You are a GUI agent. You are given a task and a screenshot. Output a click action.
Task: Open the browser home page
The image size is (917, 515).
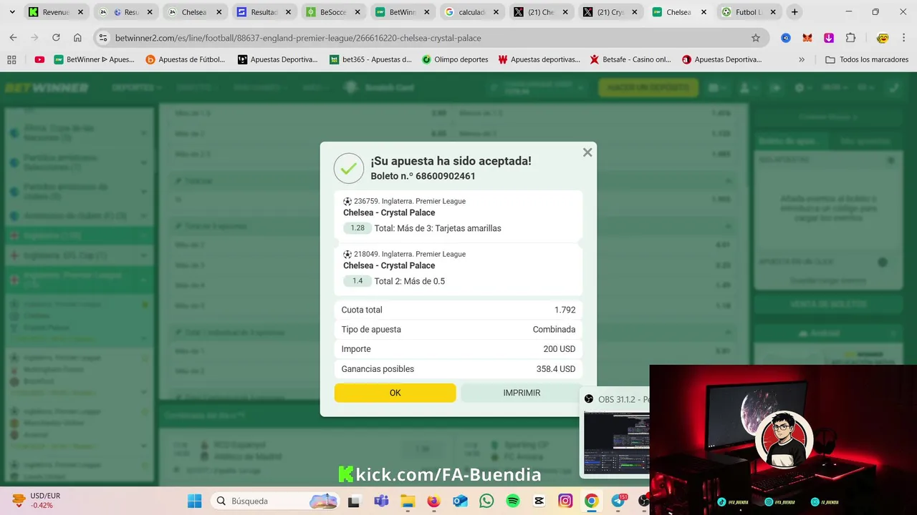[x=77, y=38]
